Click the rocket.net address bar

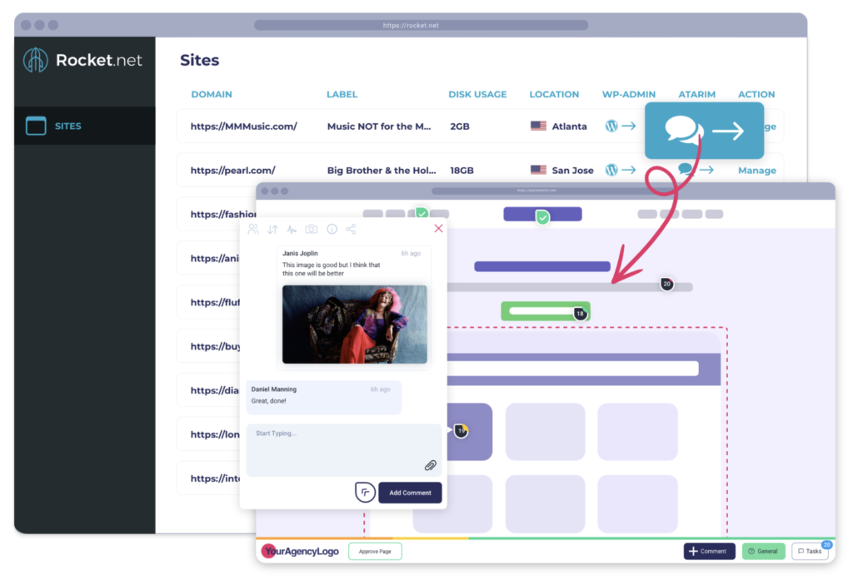421,25
